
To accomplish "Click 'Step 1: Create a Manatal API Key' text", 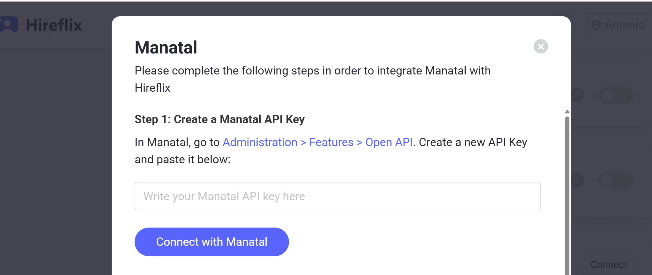I will point(219,119).
